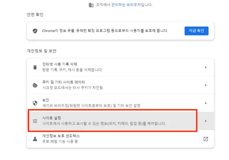This screenshot has width=229, height=160.
Task: Open 개인정보 보호 샌드박스 title
Action: (61, 136)
